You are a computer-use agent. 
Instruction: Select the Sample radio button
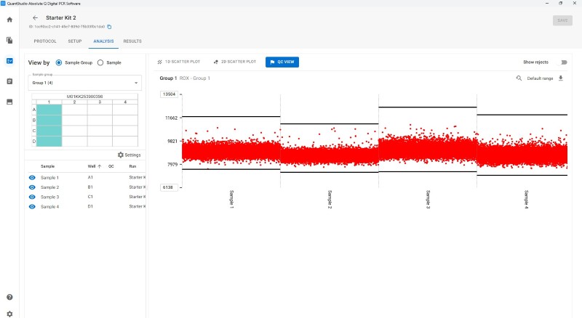pos(100,62)
